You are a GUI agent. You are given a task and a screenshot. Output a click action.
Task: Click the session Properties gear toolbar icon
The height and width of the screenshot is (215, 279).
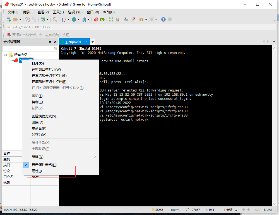coord(43,19)
